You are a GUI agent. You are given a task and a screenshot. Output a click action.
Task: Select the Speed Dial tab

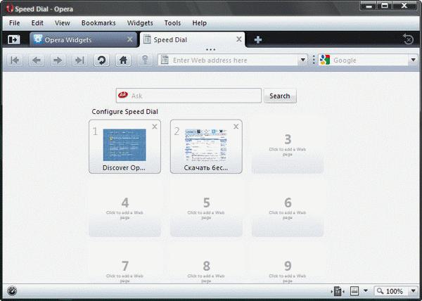coord(193,40)
